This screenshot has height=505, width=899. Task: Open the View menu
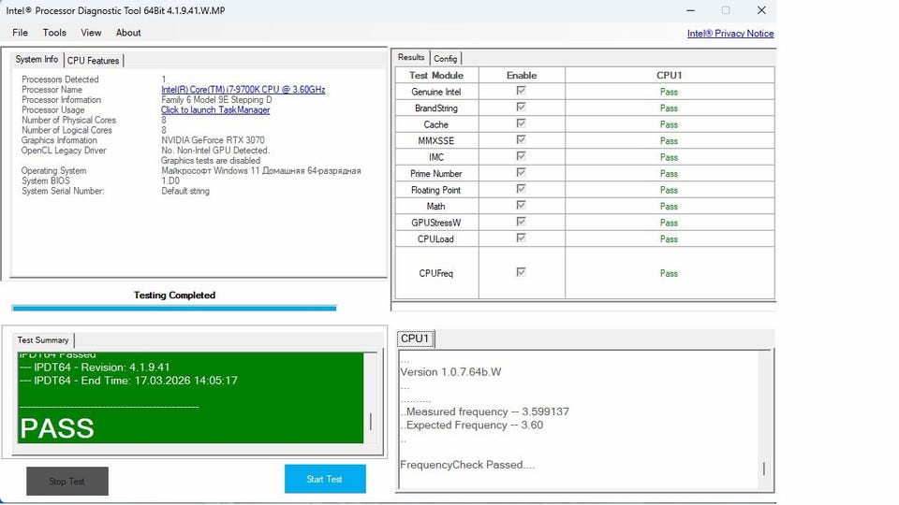(91, 33)
